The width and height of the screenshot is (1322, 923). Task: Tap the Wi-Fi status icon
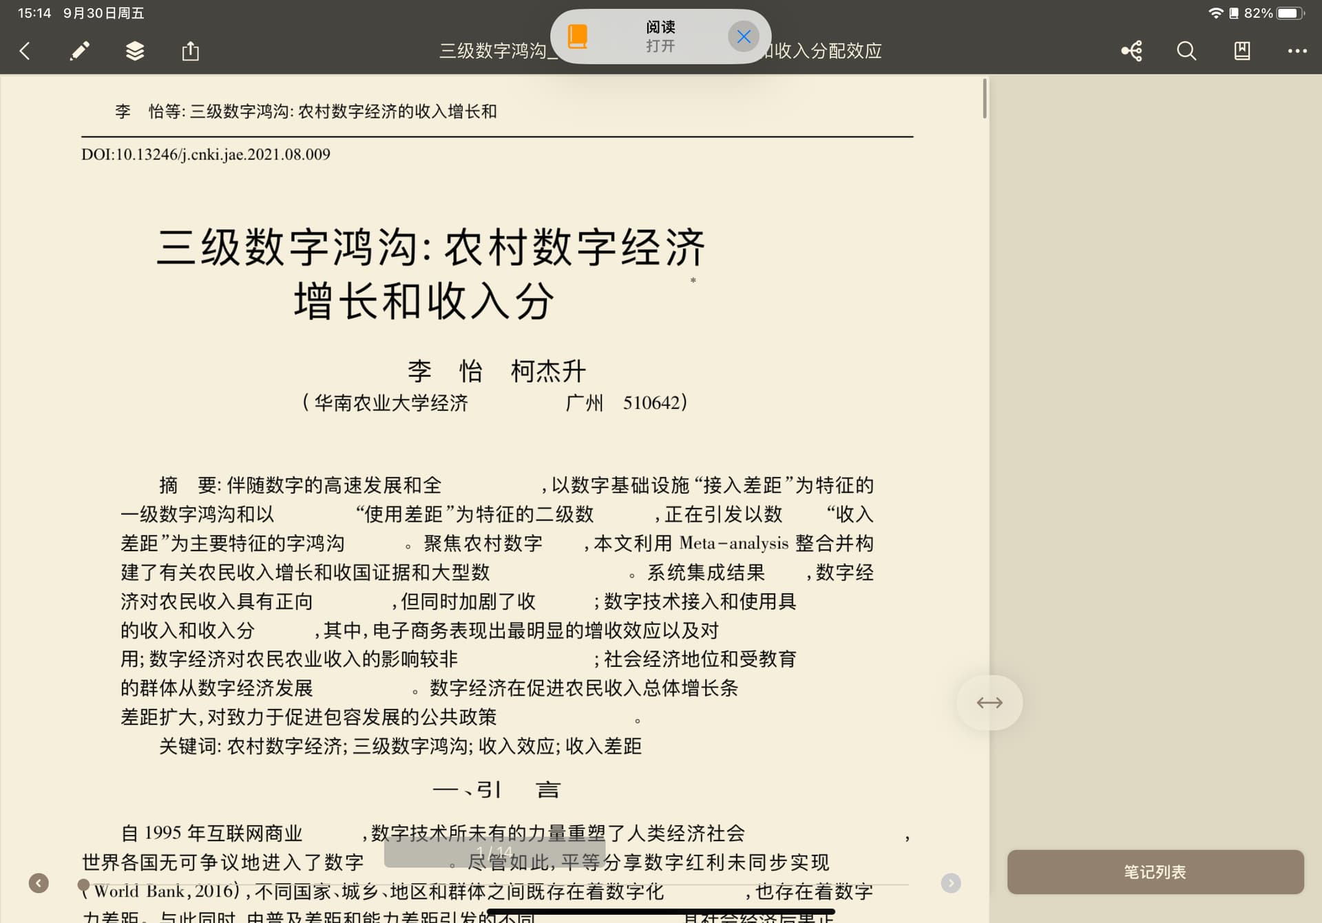pyautogui.click(x=1216, y=13)
